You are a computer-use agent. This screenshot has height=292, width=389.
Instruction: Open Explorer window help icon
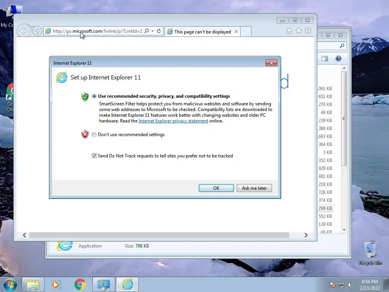(338, 58)
